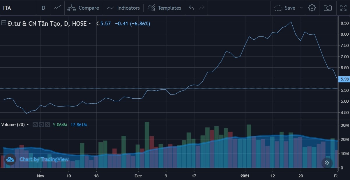Expand the Volume (20) indicator dropdown
Screen dimensions: 350x180
coord(28,125)
